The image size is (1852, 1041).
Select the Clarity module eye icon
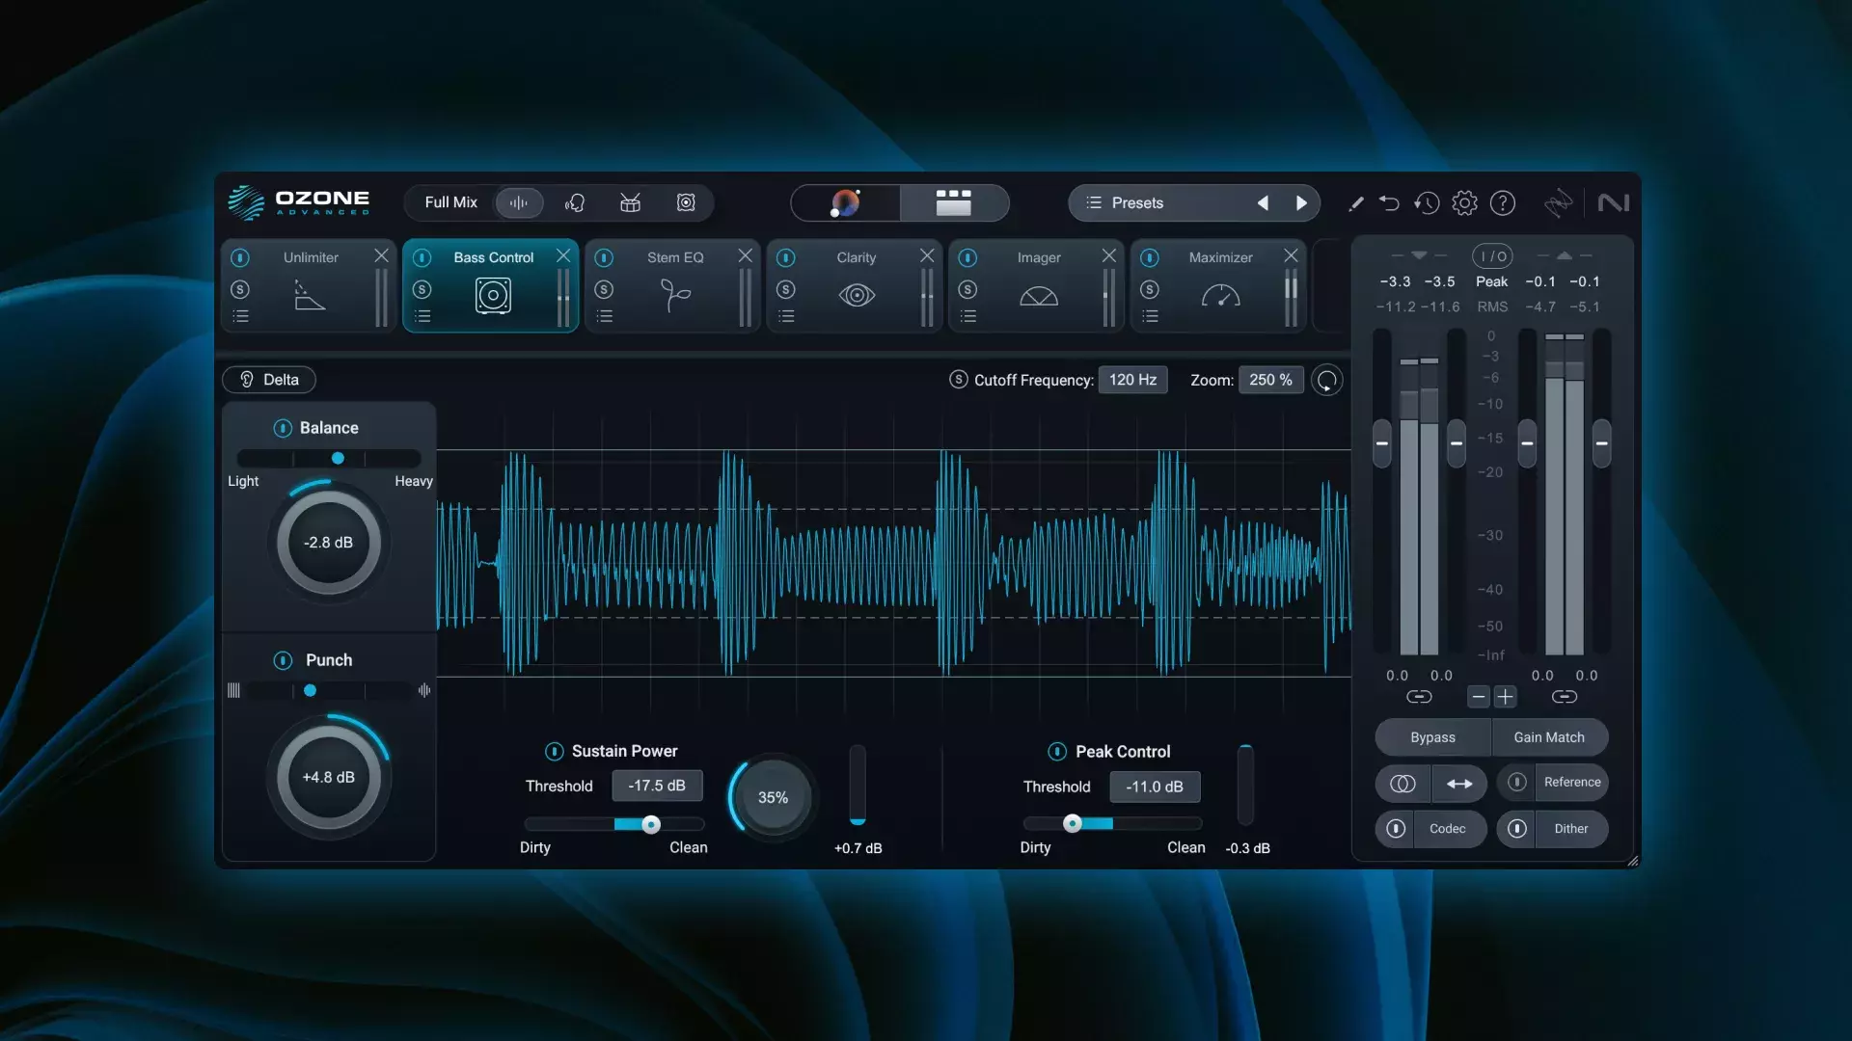[x=857, y=295]
